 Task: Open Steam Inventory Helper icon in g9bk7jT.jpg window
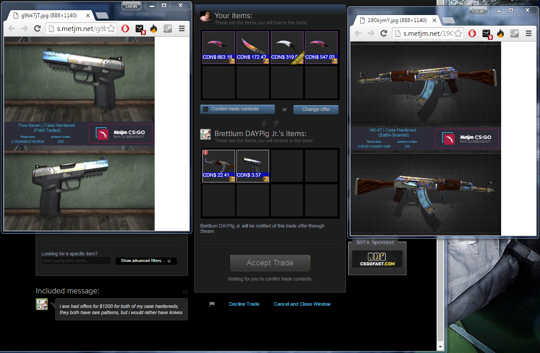[140, 29]
